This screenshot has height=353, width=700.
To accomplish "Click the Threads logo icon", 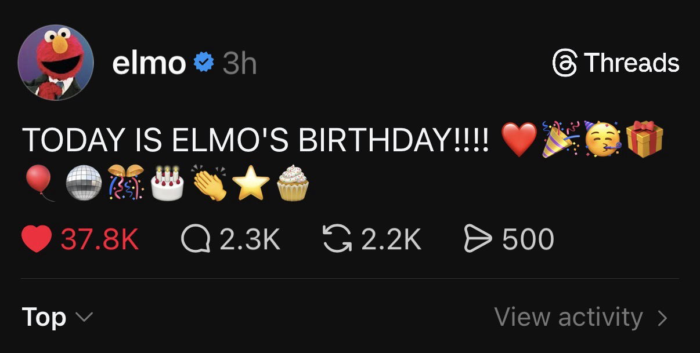I will (564, 63).
